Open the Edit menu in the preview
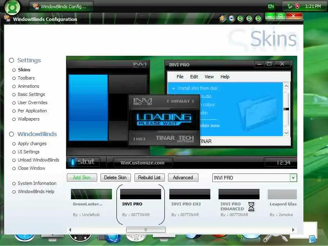 tap(194, 77)
